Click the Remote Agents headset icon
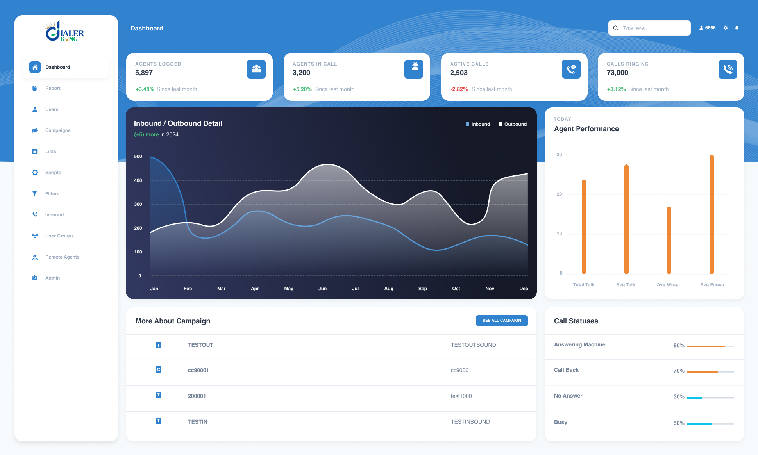Viewport: 758px width, 455px height. pos(35,257)
